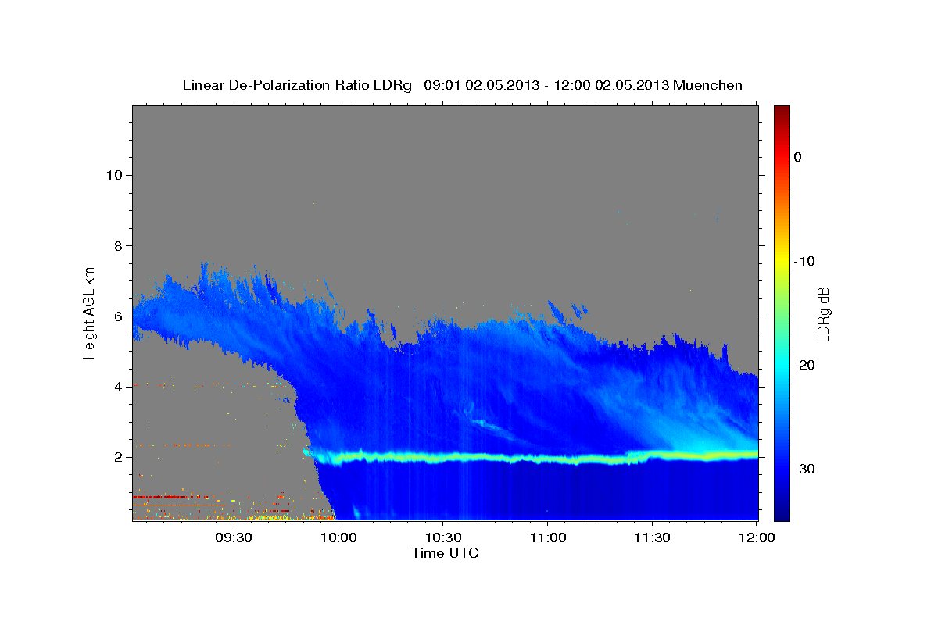Click the colorbar value 0
938x625 pixels.
click(797, 157)
